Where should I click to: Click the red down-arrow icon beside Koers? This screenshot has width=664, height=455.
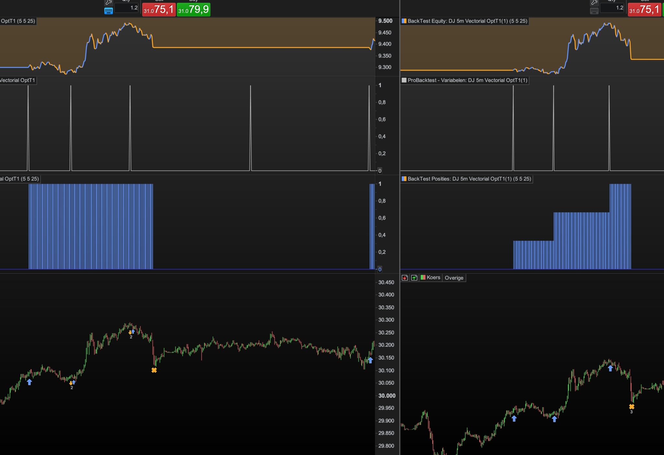tap(405, 278)
